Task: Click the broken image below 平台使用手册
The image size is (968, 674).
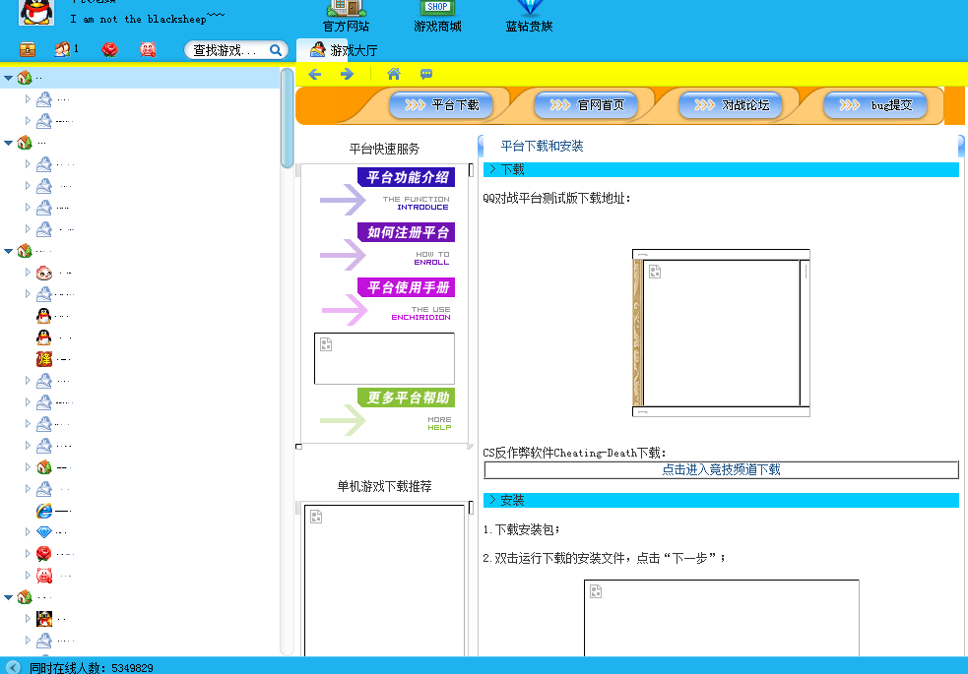Action: click(385, 358)
